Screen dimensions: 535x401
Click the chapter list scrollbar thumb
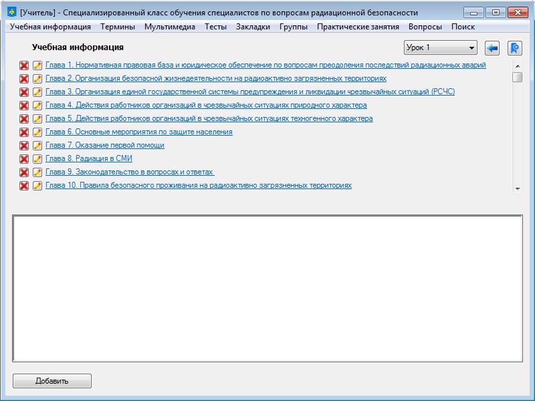(518, 77)
